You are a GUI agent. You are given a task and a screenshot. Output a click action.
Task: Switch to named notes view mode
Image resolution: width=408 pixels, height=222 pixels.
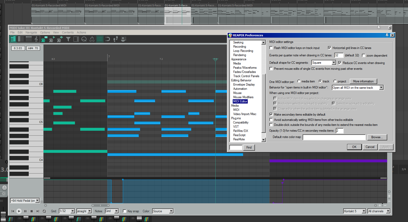click(x=21, y=39)
